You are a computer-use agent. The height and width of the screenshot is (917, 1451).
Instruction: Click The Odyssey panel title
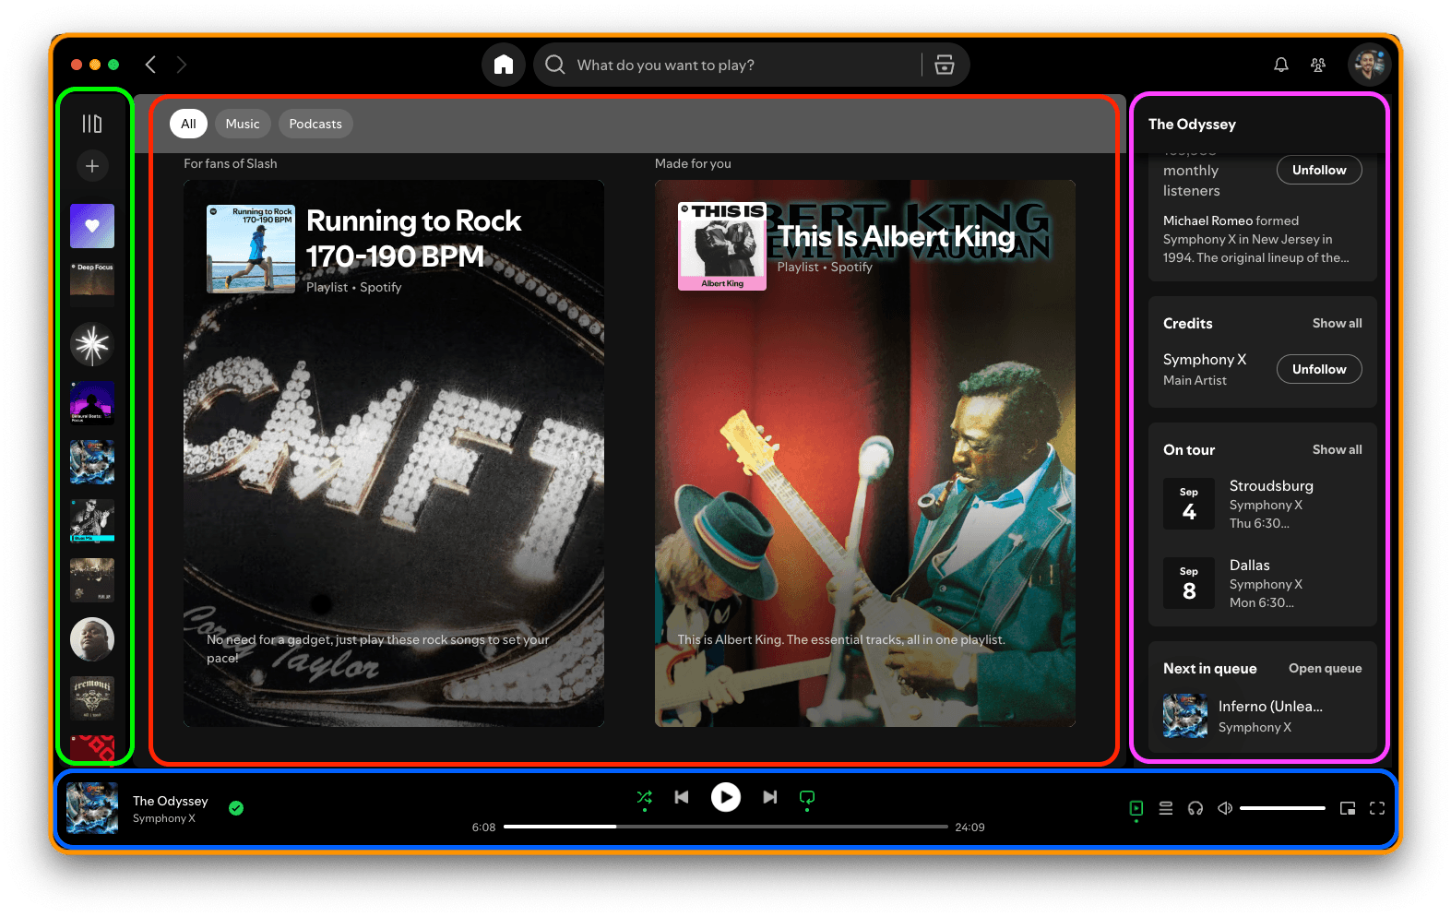tap(1192, 125)
